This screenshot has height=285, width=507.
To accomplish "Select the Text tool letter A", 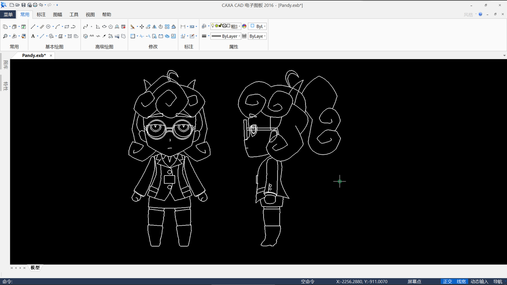I will point(33,36).
